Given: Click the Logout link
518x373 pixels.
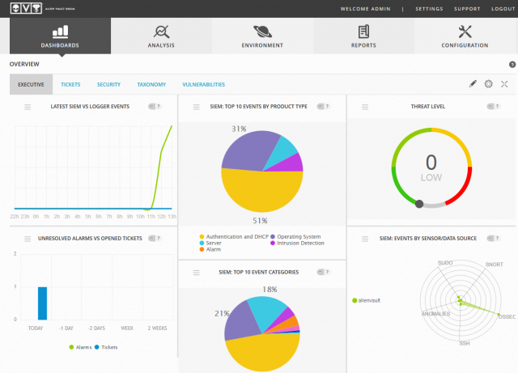Looking at the screenshot, I should pos(502,9).
